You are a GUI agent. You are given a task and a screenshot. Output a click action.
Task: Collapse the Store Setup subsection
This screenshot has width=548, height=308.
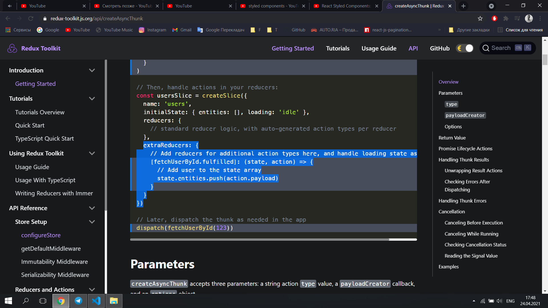(92, 222)
